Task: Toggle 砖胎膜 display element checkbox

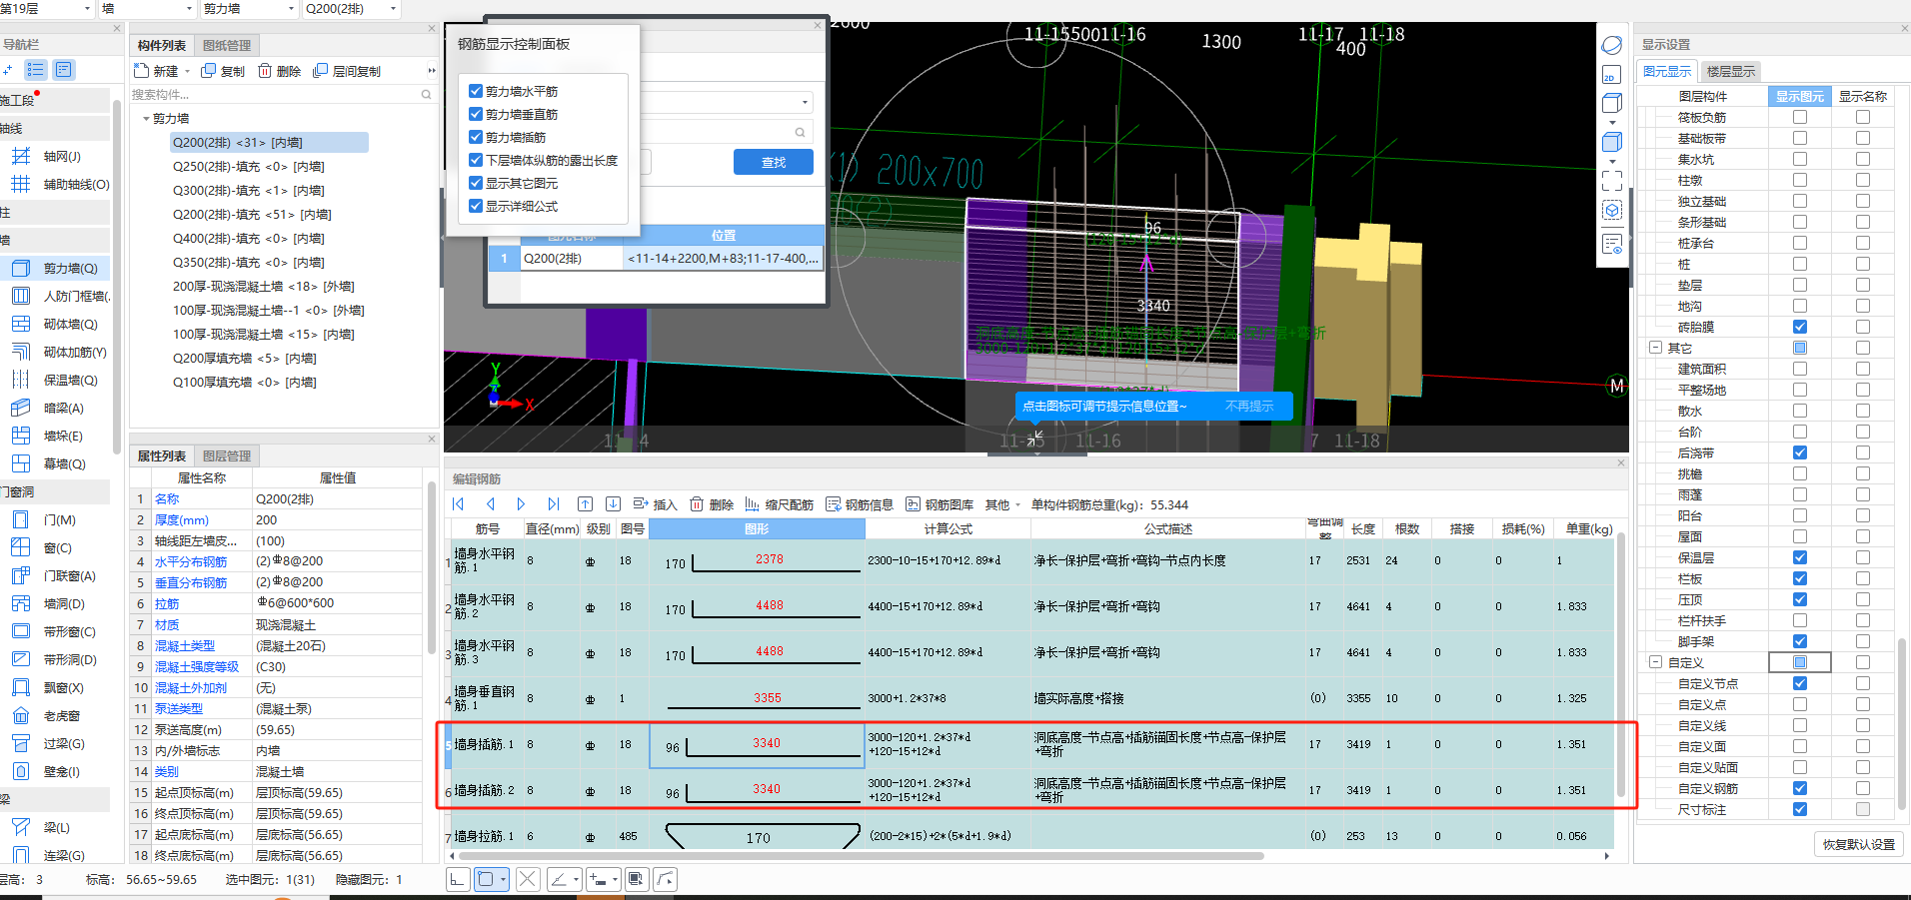Action: (x=1800, y=327)
